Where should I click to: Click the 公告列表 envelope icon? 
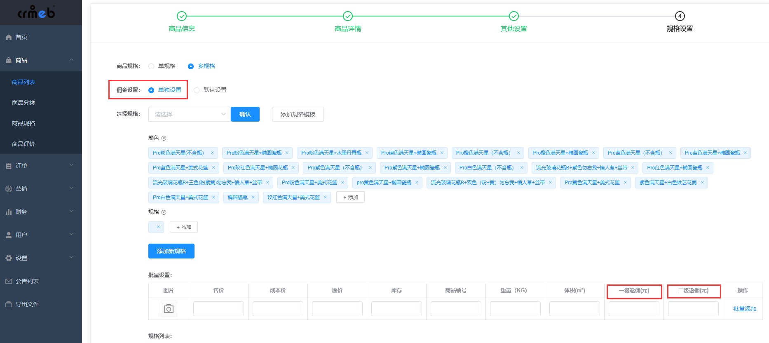pos(9,281)
